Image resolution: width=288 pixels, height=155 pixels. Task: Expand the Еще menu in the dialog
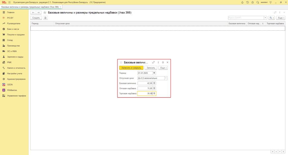pos(163,68)
